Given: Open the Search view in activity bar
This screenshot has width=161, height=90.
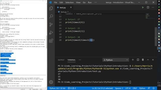Looking at the screenshot, I should (51, 16).
